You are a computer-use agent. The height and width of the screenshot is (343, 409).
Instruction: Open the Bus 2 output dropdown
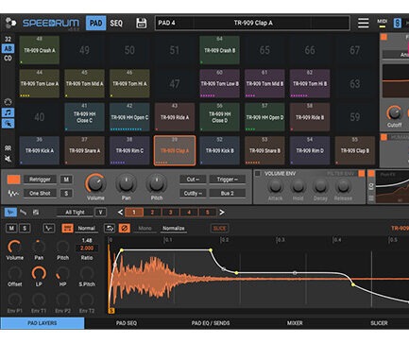[x=228, y=194]
